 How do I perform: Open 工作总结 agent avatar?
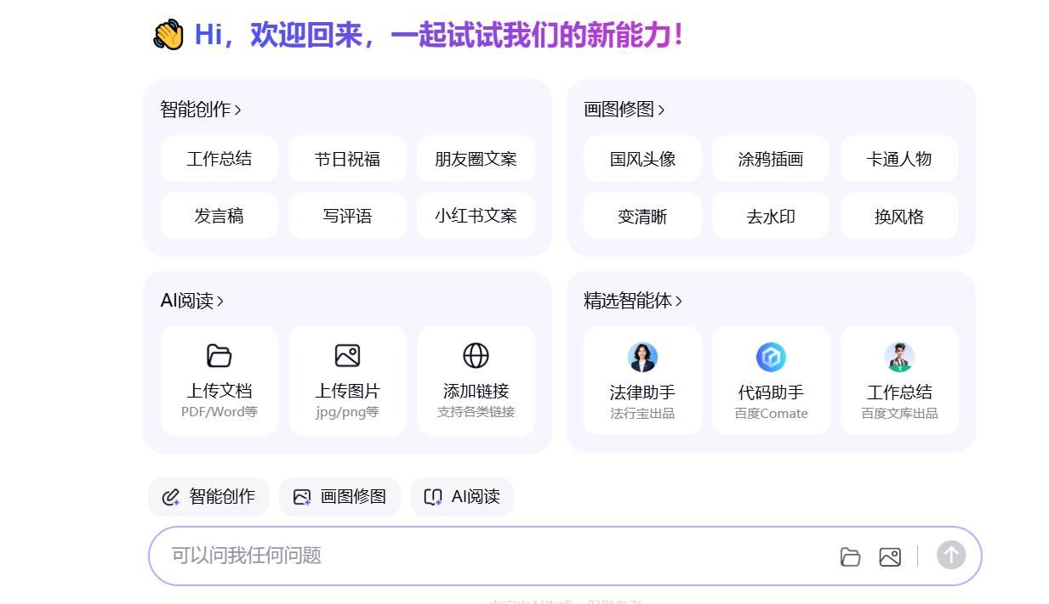point(899,357)
